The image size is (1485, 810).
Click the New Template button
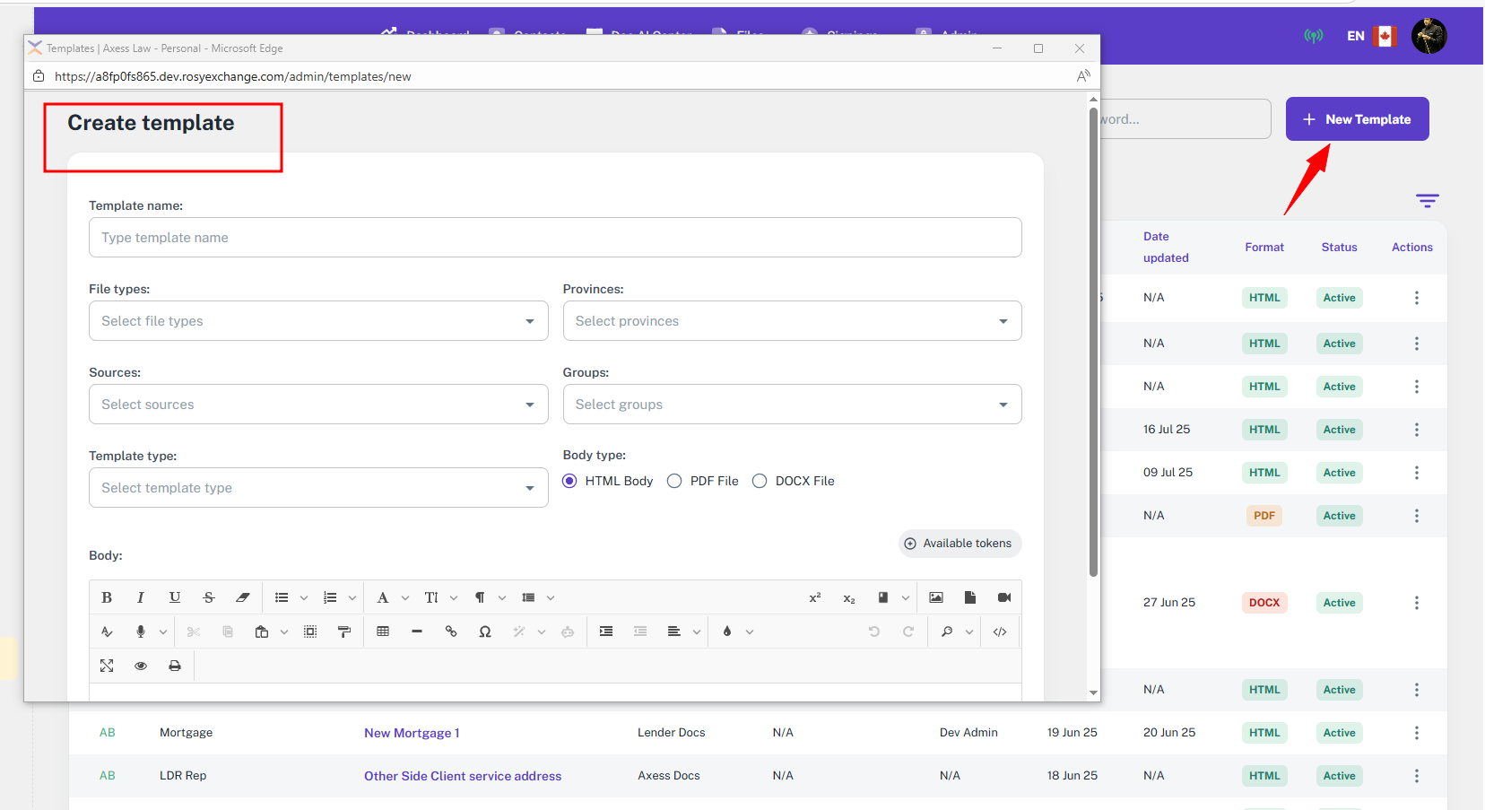click(1357, 119)
